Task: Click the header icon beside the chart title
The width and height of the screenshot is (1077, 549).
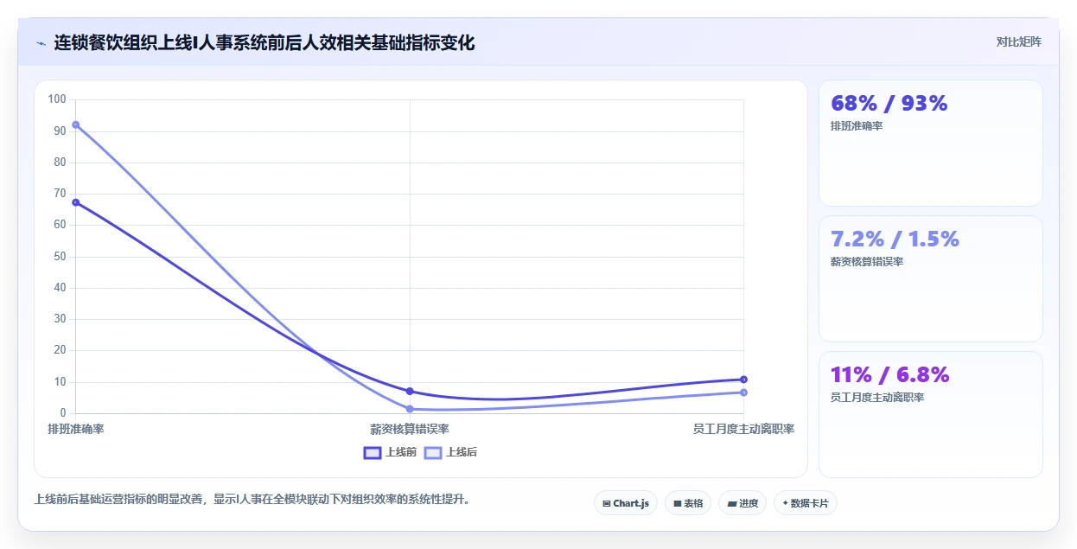Action: [41, 42]
